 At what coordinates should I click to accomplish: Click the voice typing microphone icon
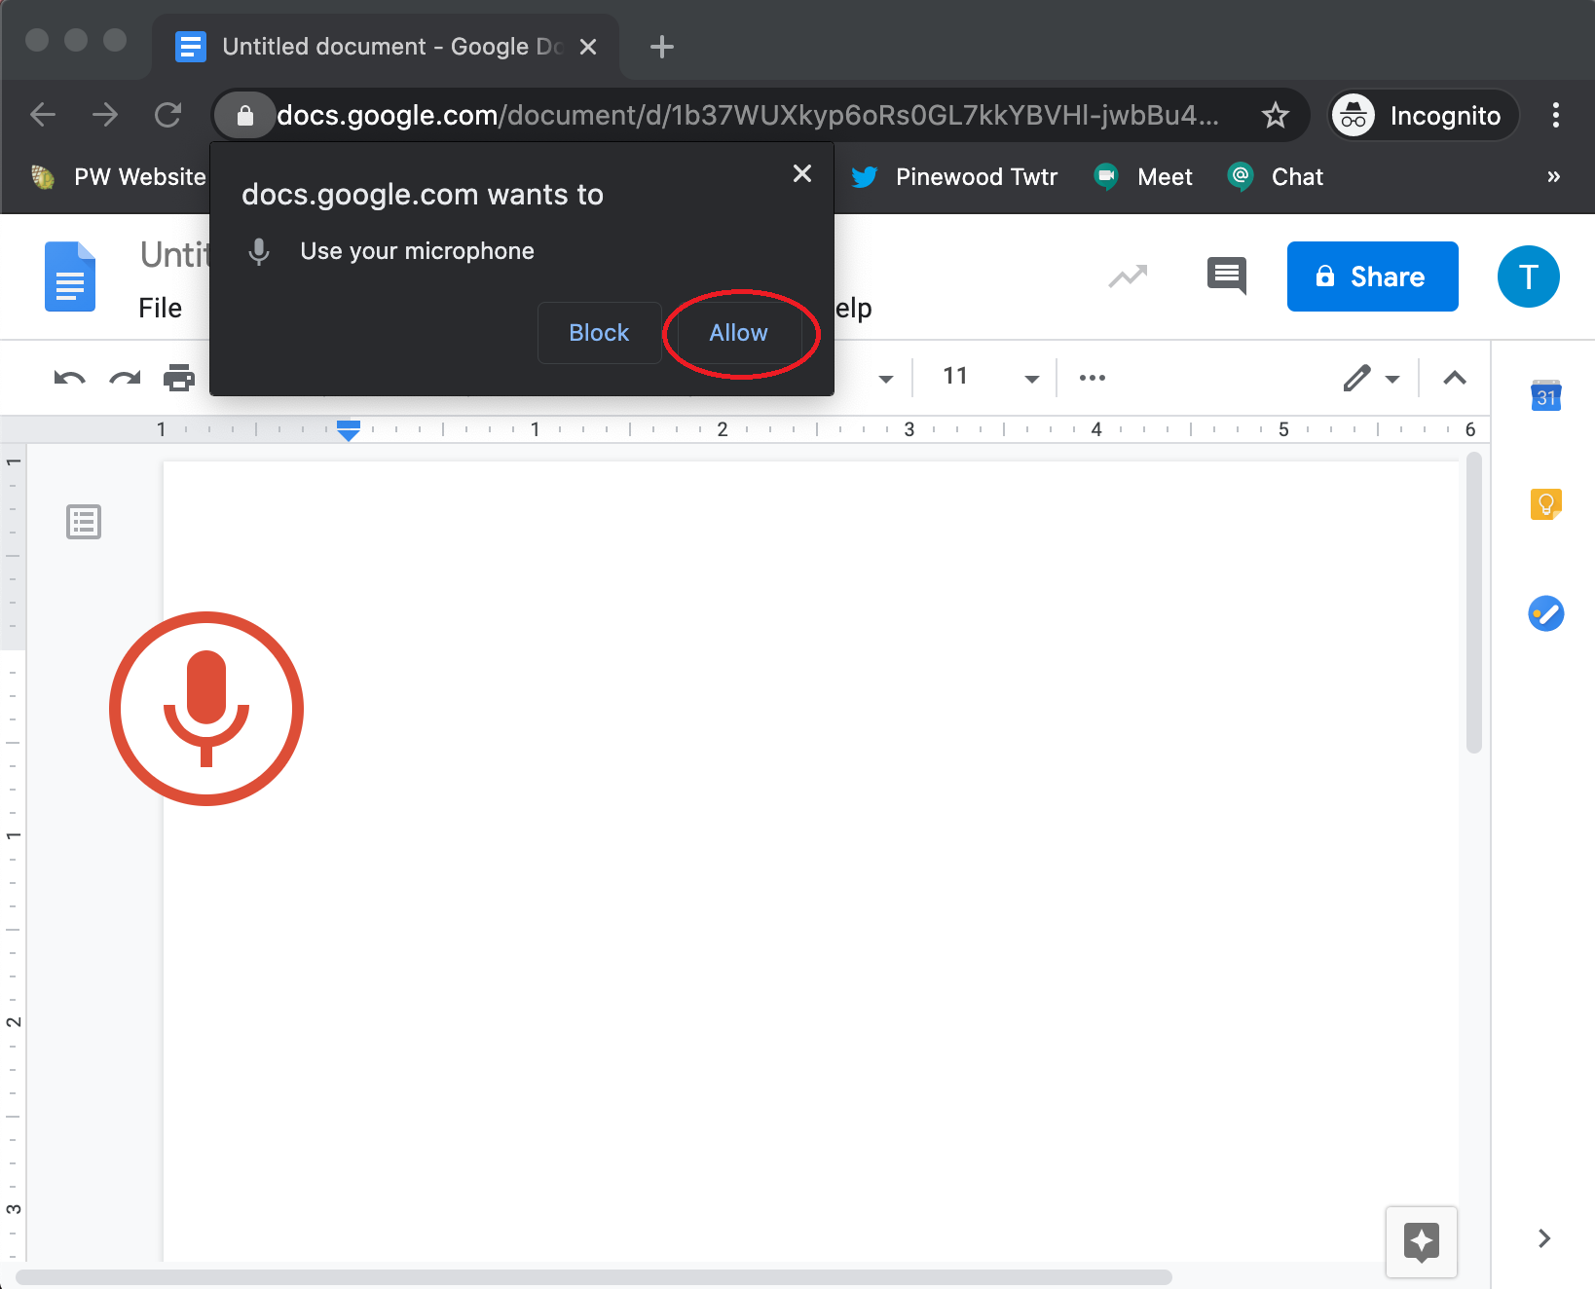[x=205, y=709]
